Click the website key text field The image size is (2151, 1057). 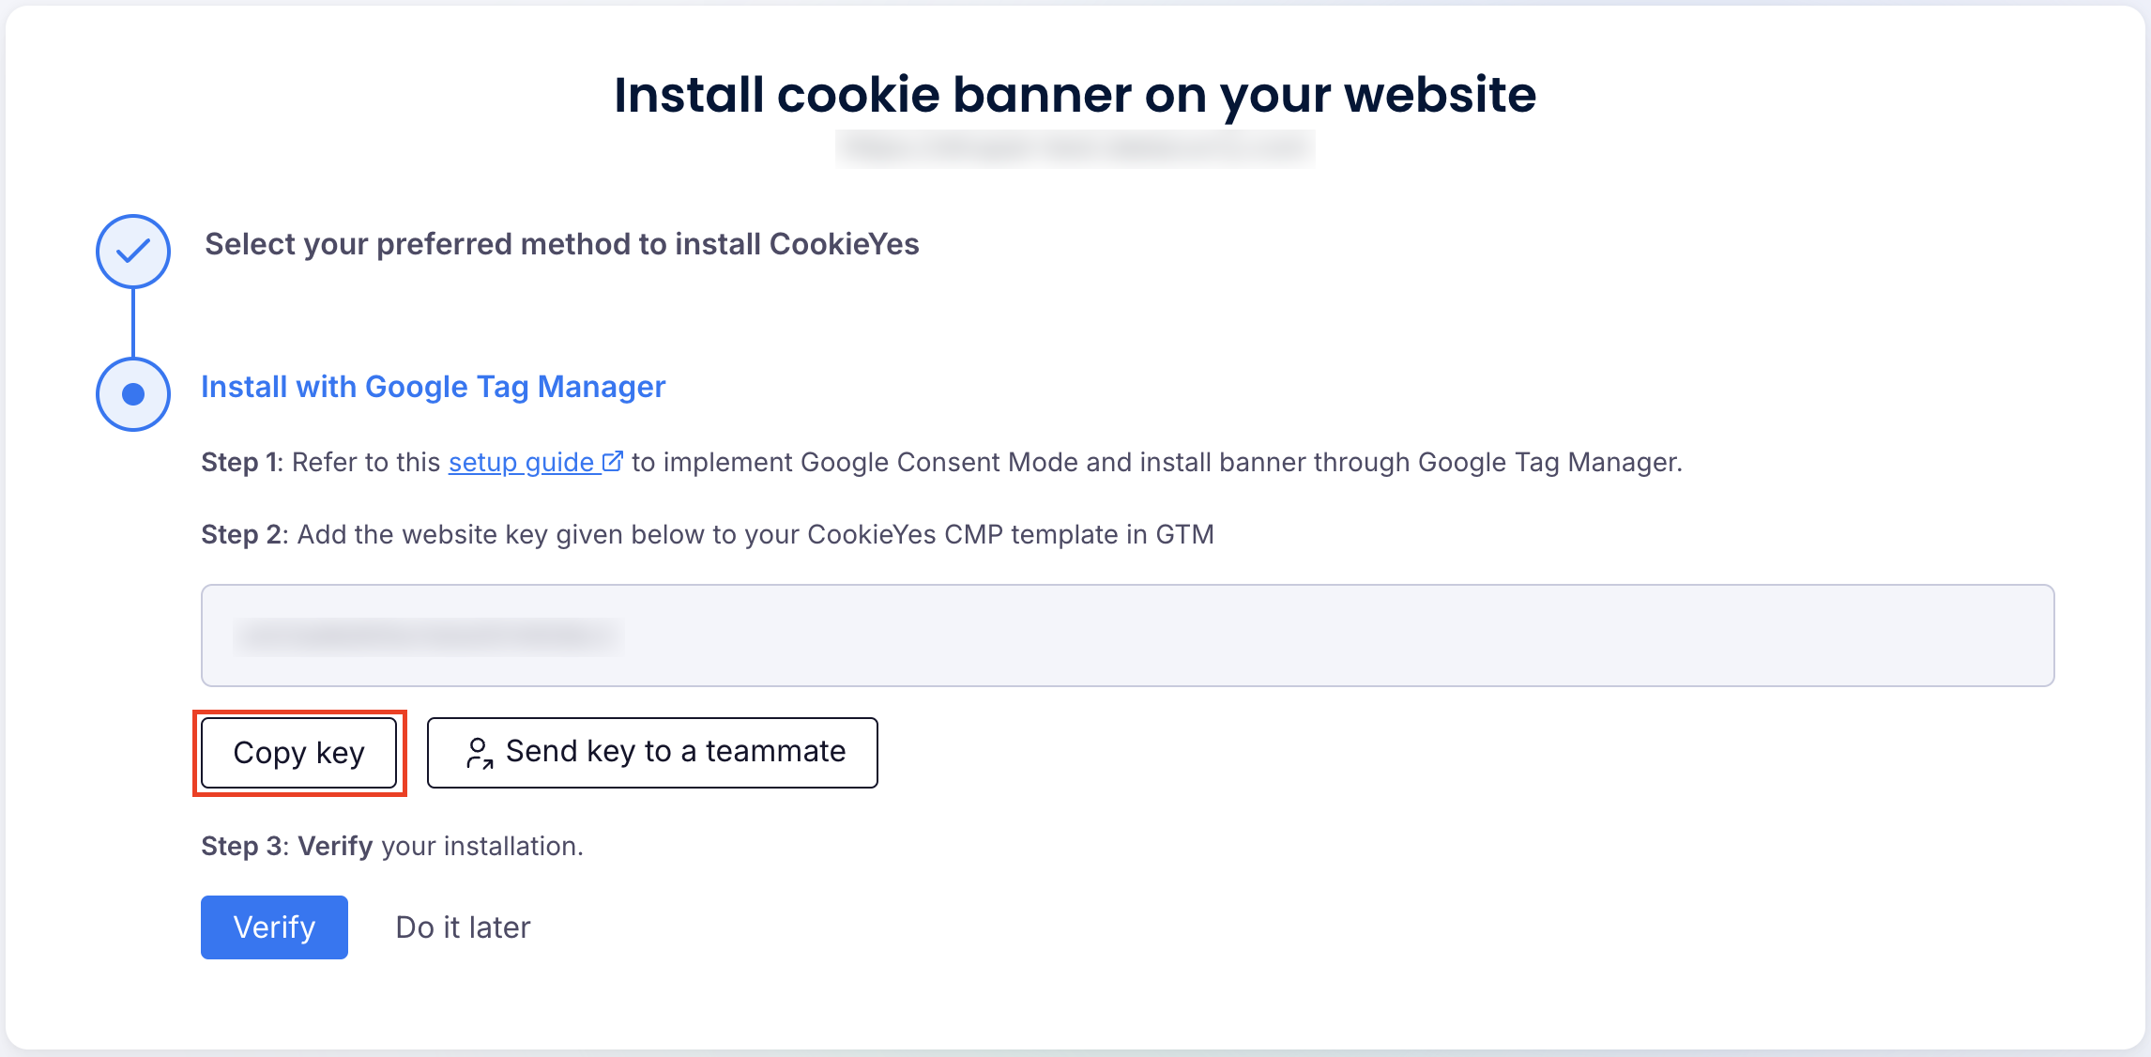tap(1128, 636)
